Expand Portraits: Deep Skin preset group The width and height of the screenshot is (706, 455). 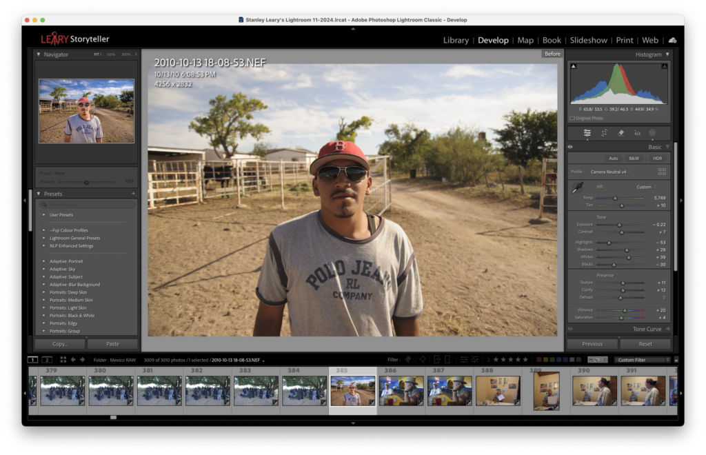(x=43, y=292)
